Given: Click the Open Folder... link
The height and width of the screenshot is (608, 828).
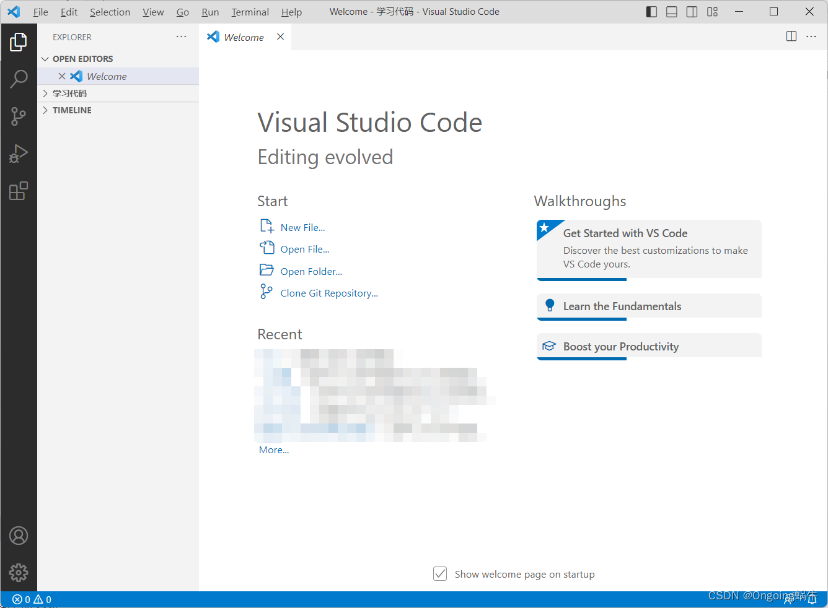Looking at the screenshot, I should [311, 271].
